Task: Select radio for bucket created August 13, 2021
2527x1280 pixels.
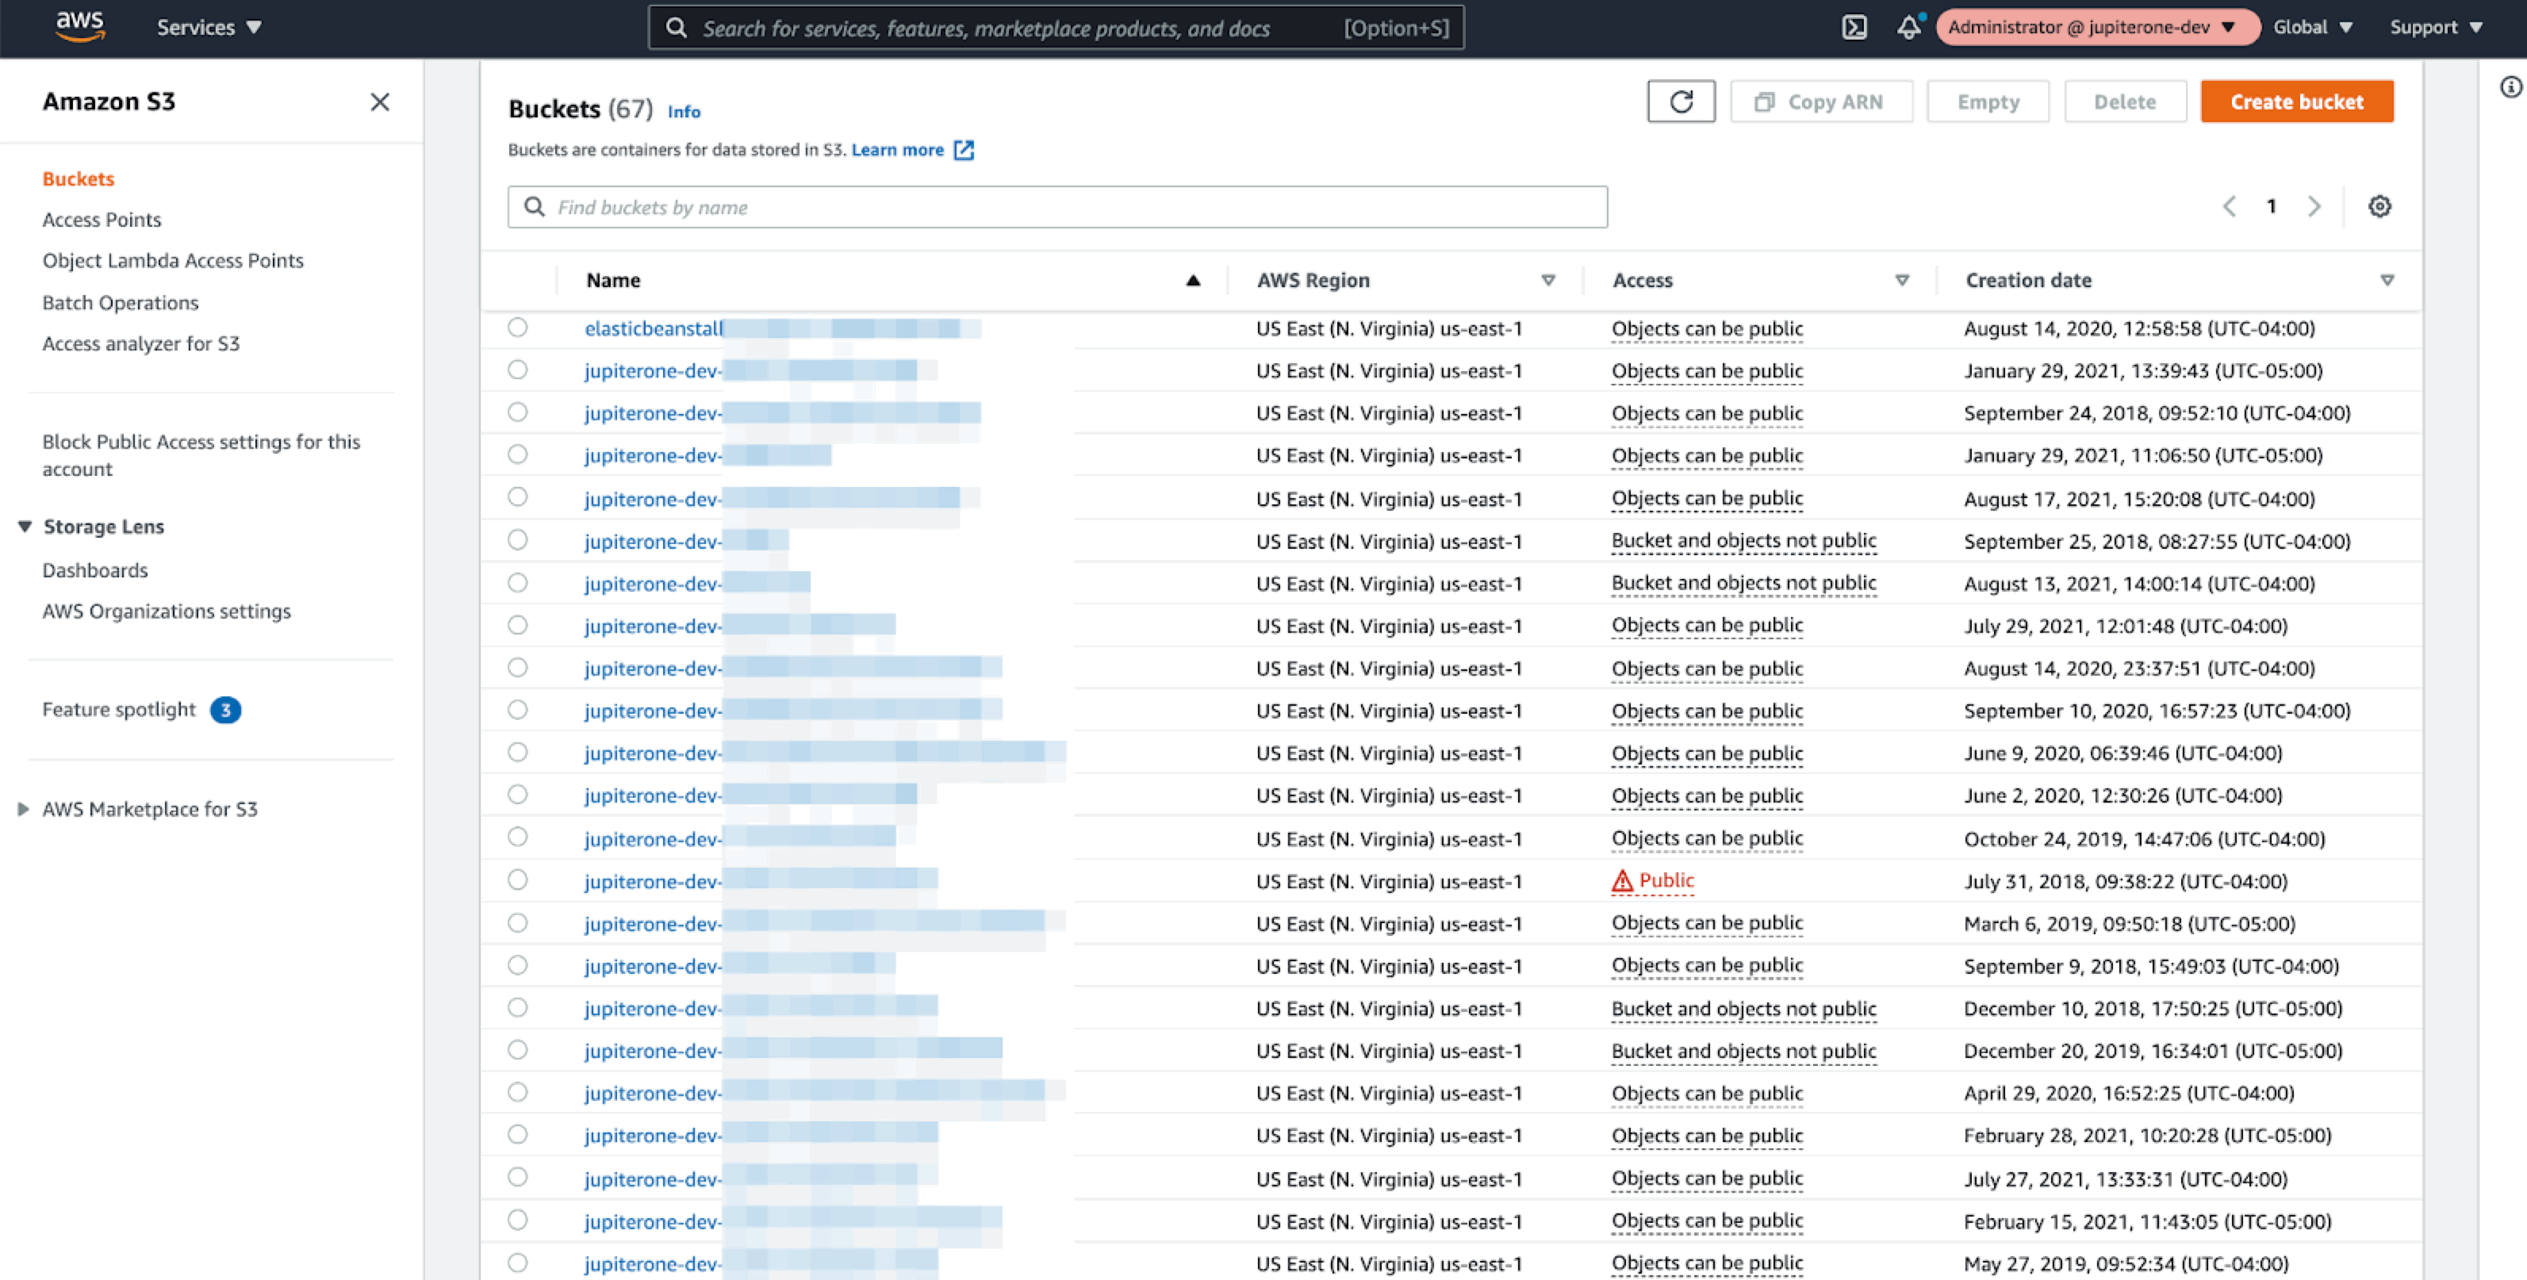Action: (x=518, y=584)
